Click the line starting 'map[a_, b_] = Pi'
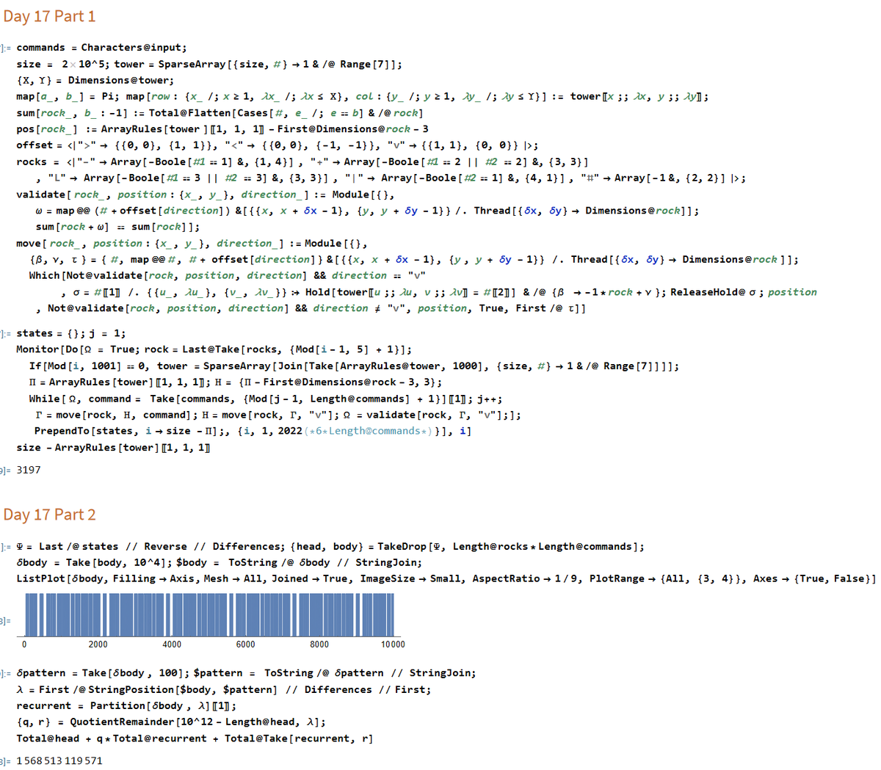The image size is (881, 770). pyautogui.click(x=363, y=96)
